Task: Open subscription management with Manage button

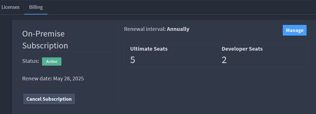Action: [x=294, y=30]
